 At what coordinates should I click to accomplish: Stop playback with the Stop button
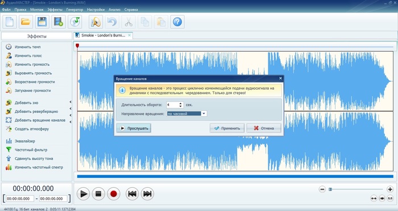pos(98,194)
